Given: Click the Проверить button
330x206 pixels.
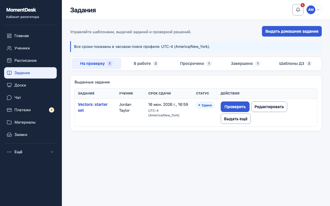Looking at the screenshot, I should [x=235, y=107].
